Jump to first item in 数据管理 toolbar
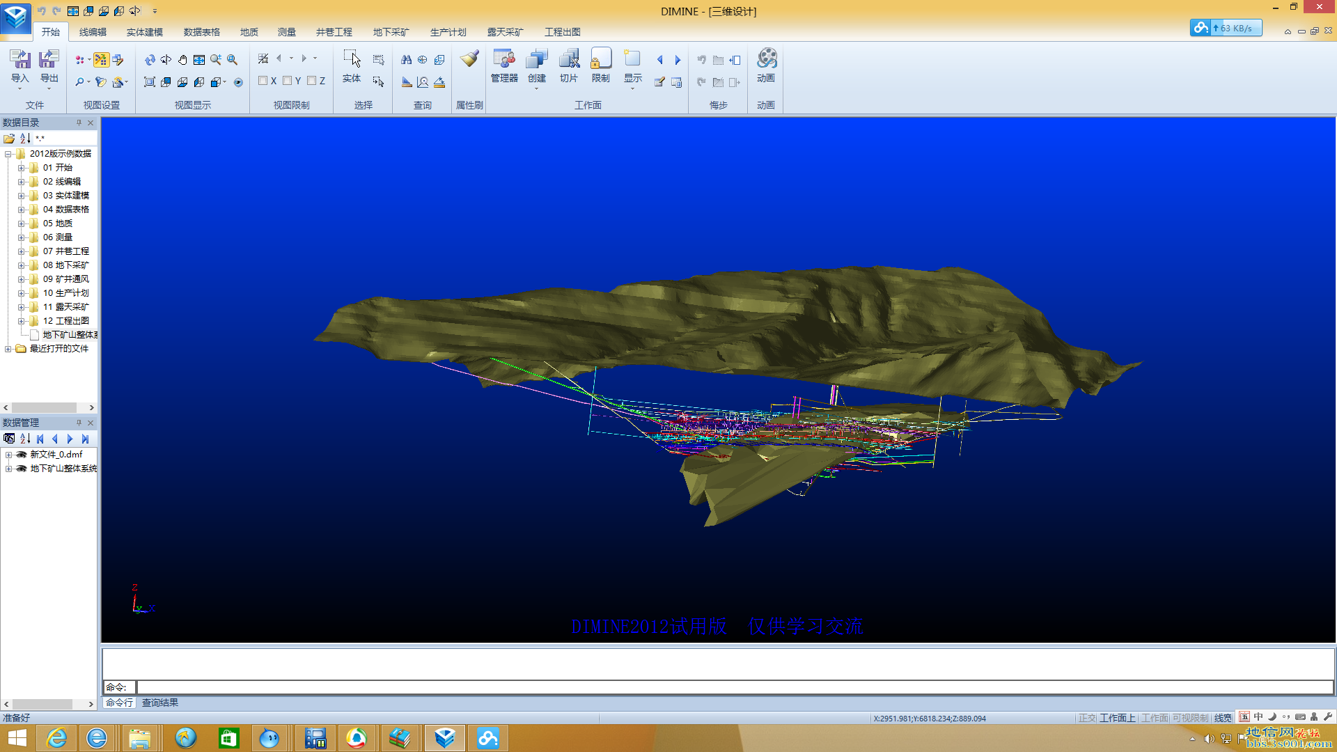The height and width of the screenshot is (752, 1337). (x=40, y=439)
